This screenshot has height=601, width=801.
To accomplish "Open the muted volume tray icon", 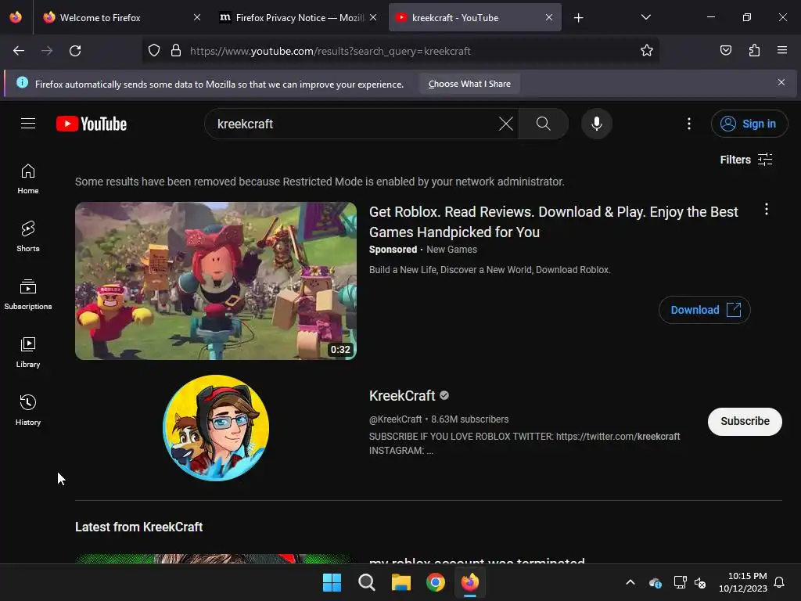I will [700, 582].
